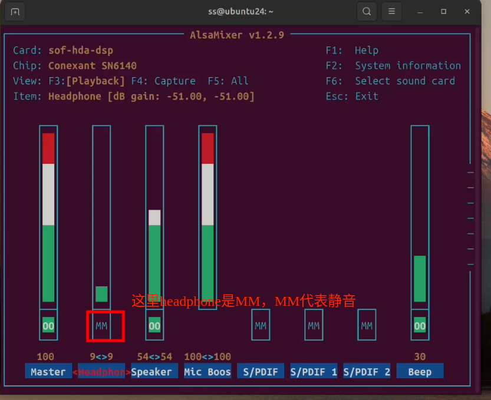Click Esc Exit entry
The height and width of the screenshot is (400, 491).
(352, 97)
